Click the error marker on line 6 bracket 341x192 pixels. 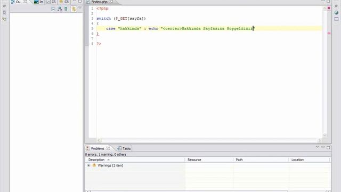click(x=98, y=34)
